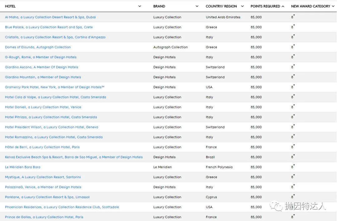Select '85,000' in Le Méridien Bora Bora row
This screenshot has width=337, height=221.
click(256, 167)
